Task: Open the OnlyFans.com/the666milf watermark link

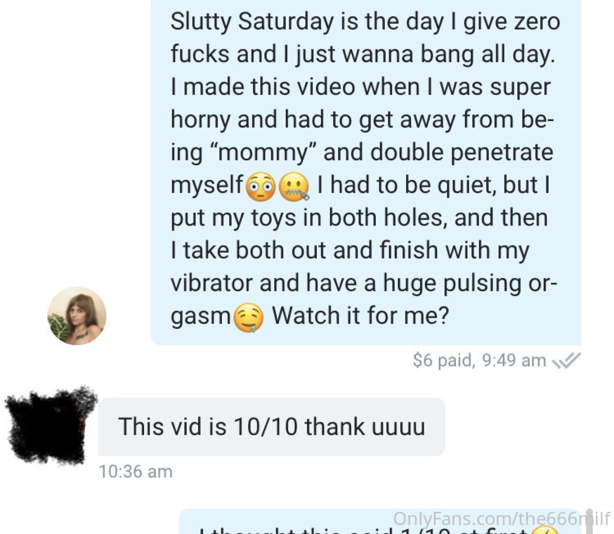Action: coord(502,518)
